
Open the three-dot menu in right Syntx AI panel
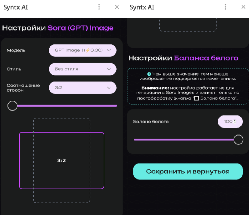click(226, 7)
